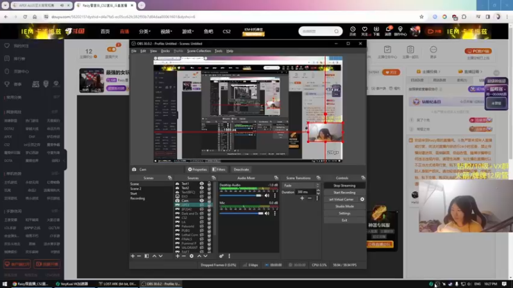Move the selected scene down
Viewport: 513px width, 288px height.
[x=161, y=256]
